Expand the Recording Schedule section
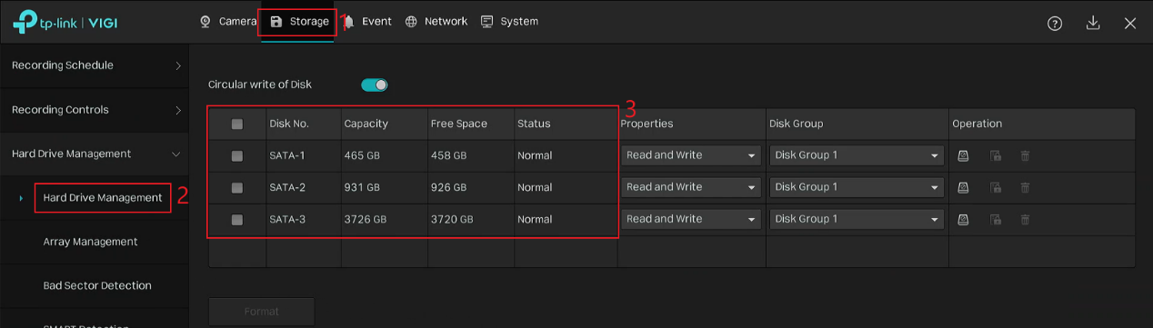The height and width of the screenshot is (328, 1153). pos(95,65)
